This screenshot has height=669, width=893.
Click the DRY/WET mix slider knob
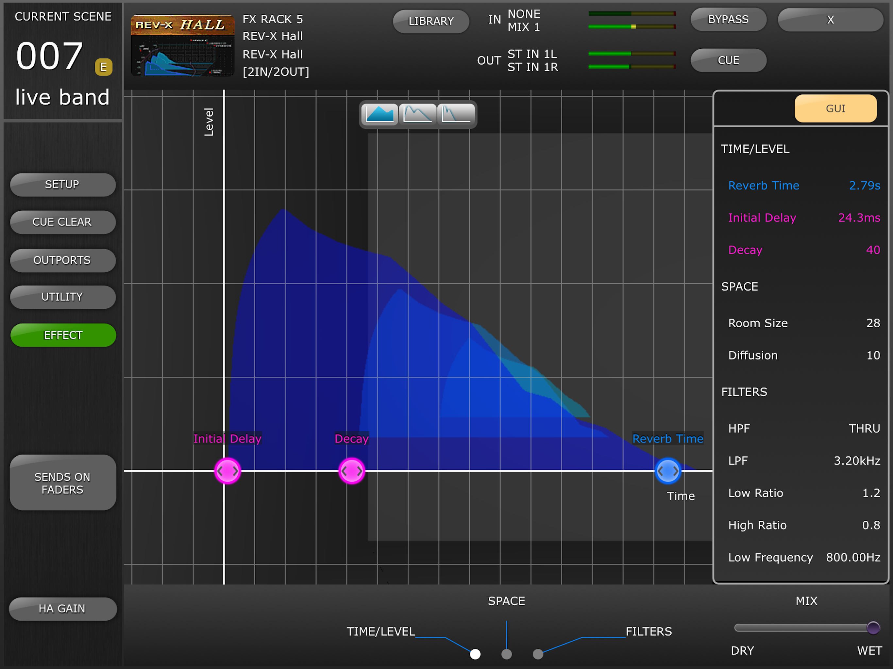873,628
